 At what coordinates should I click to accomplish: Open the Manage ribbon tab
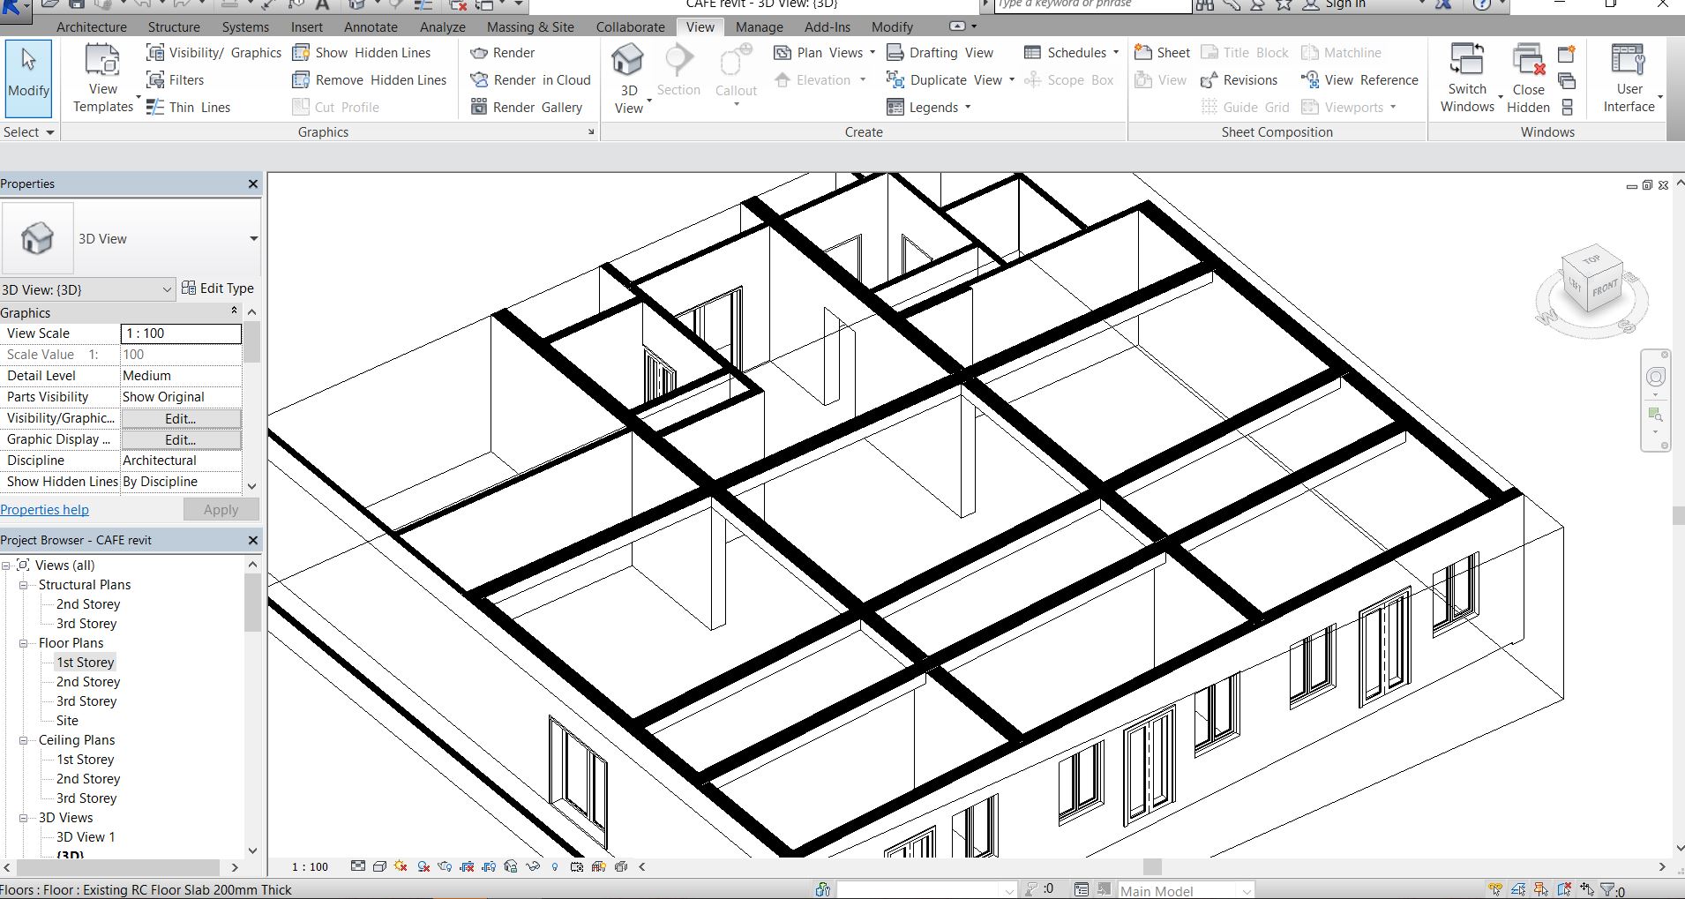pos(759,27)
